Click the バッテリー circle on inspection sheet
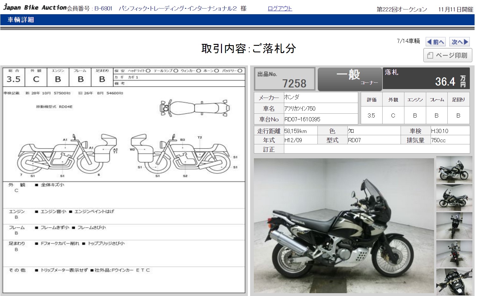 coord(240,71)
